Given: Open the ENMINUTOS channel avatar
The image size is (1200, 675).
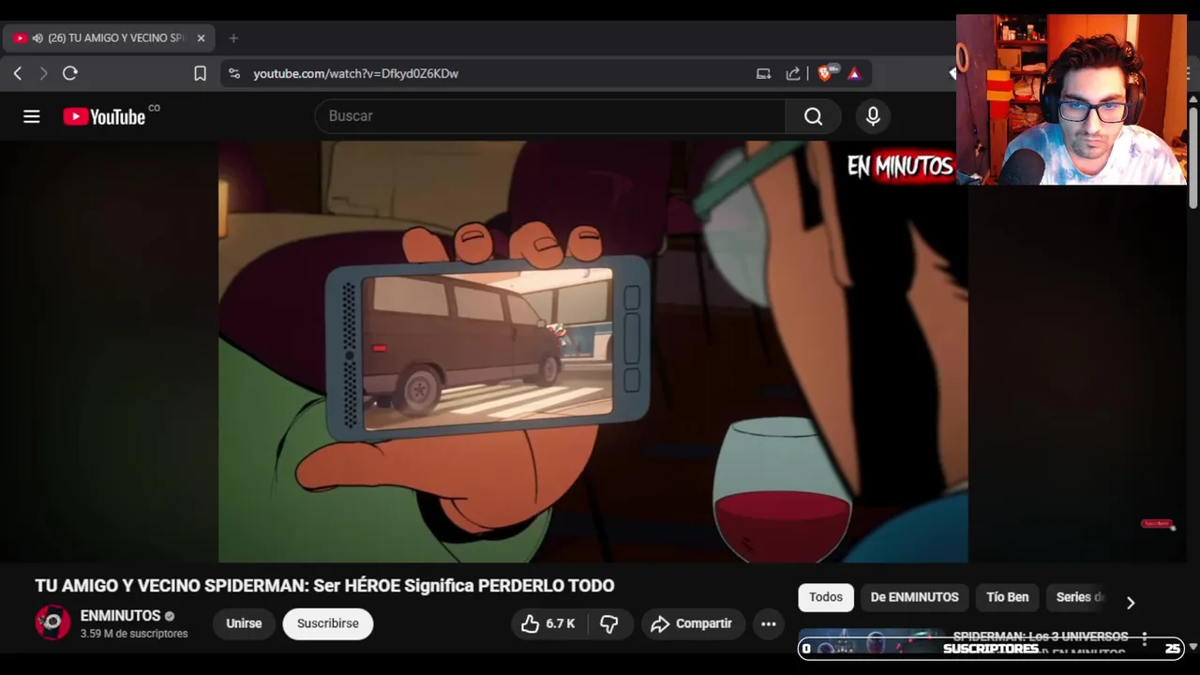Looking at the screenshot, I should 52,623.
